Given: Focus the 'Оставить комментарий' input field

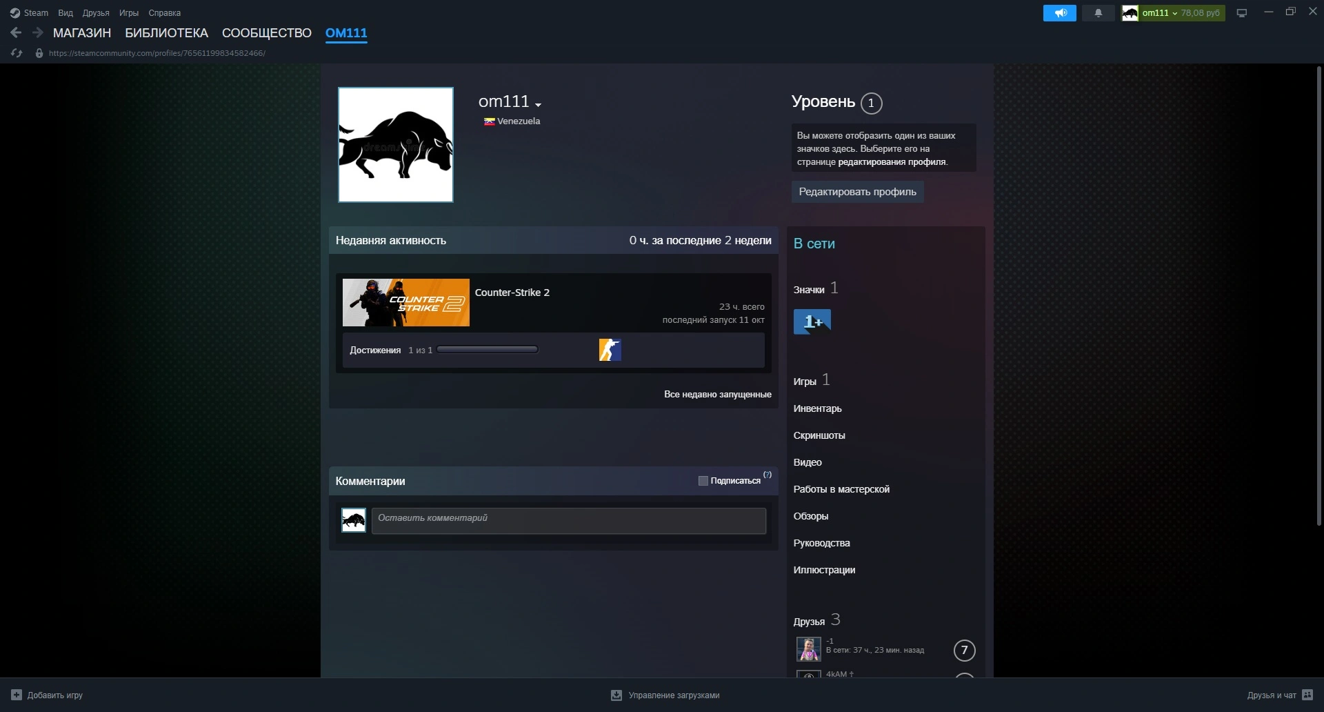Looking at the screenshot, I should (x=569, y=521).
